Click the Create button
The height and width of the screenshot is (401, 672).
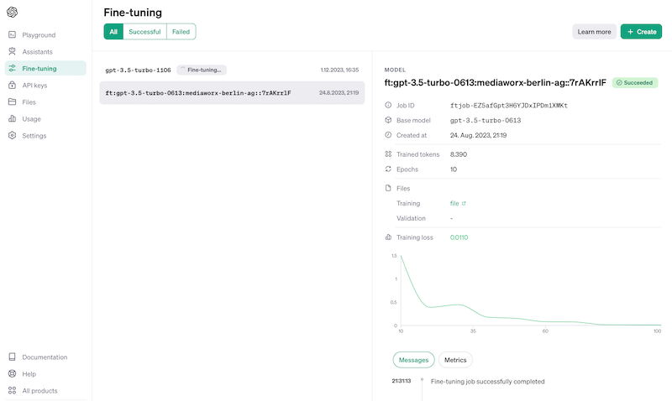click(641, 32)
